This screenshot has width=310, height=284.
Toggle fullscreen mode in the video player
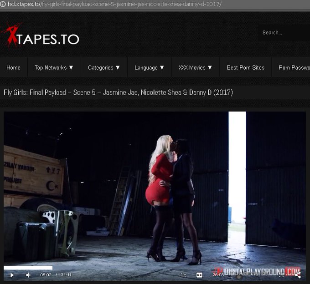[x=282, y=275]
